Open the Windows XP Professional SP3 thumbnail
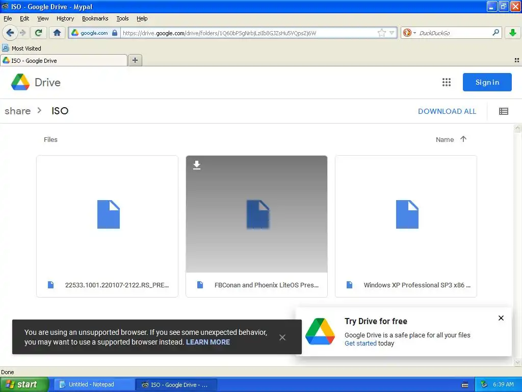This screenshot has height=392, width=522. coord(406,214)
